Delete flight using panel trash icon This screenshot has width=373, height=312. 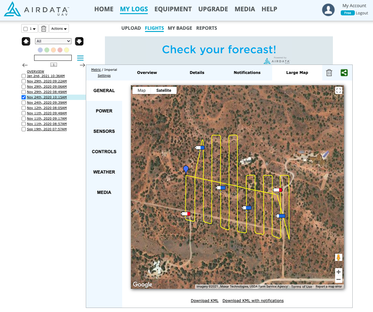[329, 73]
